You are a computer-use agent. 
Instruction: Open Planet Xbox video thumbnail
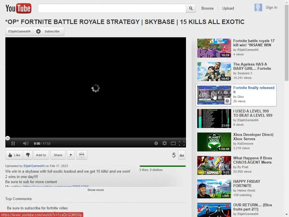tap(214, 142)
